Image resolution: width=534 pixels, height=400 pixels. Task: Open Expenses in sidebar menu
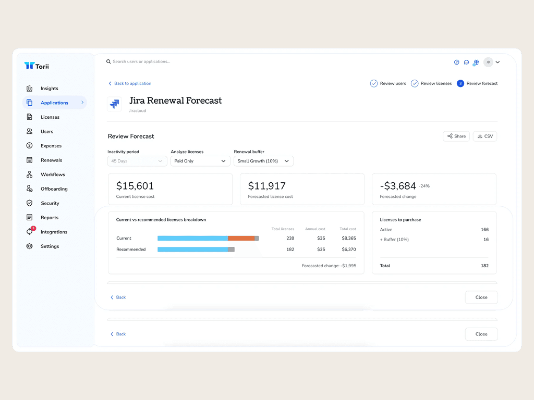[51, 146]
